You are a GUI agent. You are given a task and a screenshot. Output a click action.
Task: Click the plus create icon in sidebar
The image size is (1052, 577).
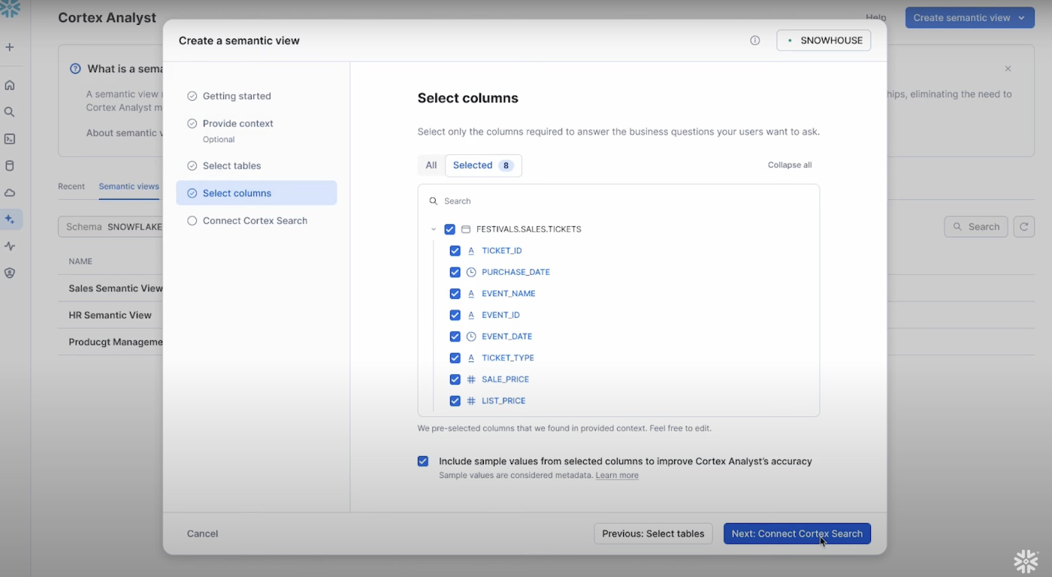click(x=10, y=47)
